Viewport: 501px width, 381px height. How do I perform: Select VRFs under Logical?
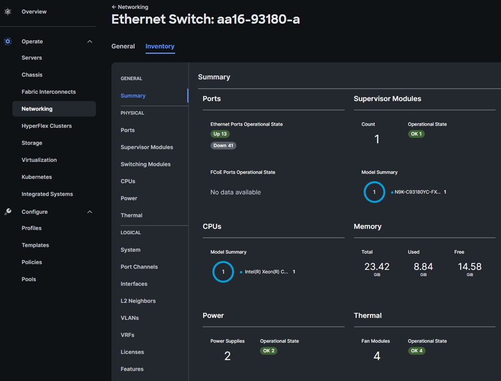coord(127,335)
